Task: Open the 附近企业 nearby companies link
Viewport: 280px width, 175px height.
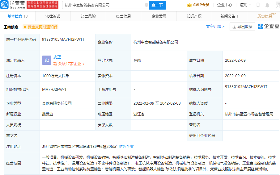Action: pyautogui.click(x=126, y=147)
